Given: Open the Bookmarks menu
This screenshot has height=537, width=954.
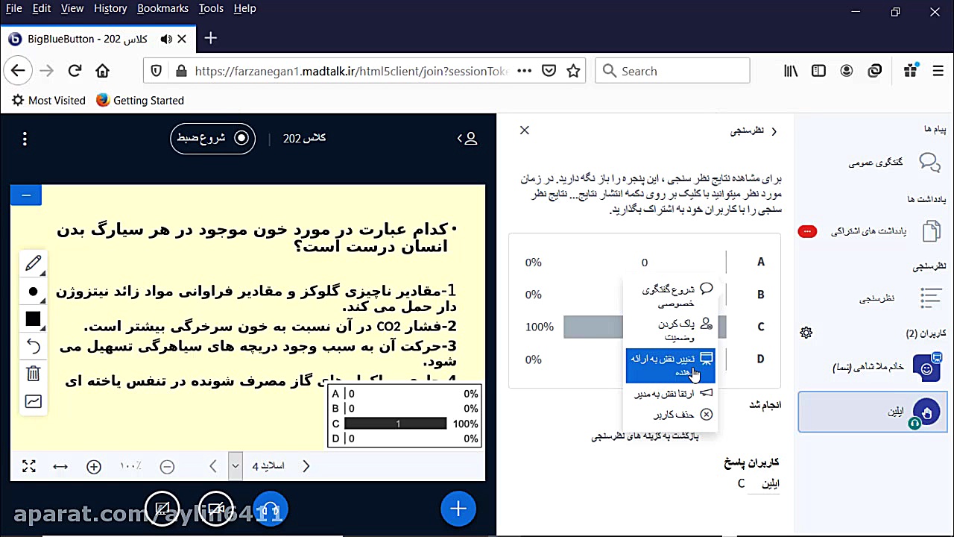Looking at the screenshot, I should coord(162,8).
